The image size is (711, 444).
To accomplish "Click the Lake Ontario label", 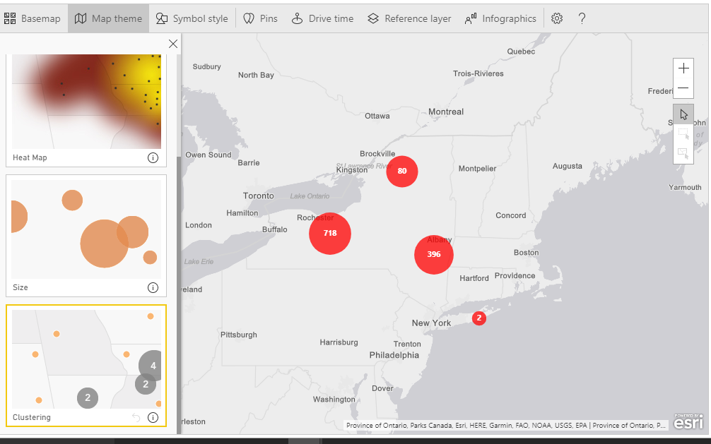I will pos(310,196).
